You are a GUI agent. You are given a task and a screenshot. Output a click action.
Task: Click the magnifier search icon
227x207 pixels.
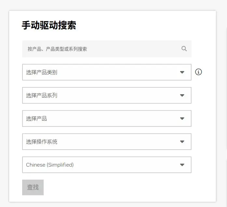point(184,49)
